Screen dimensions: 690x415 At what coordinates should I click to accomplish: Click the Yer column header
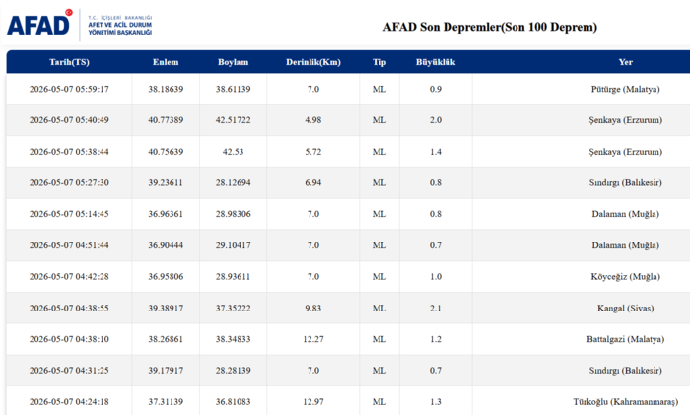625,62
